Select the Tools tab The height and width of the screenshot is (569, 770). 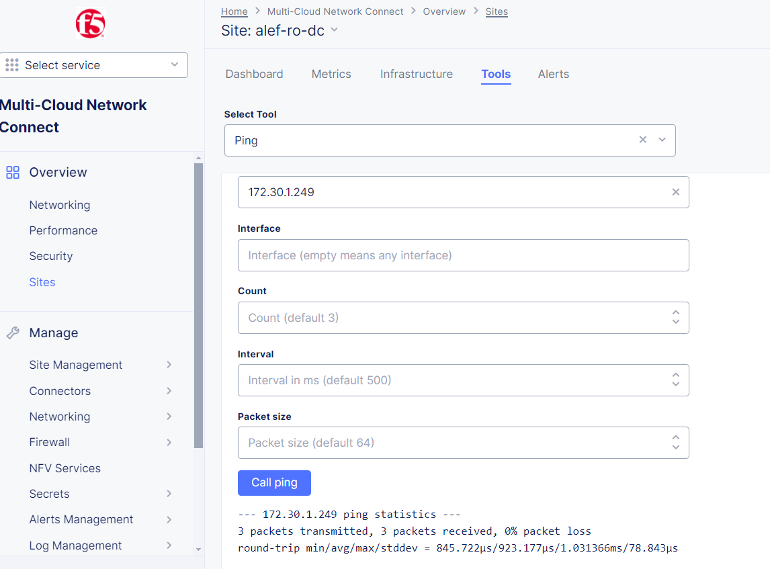[x=496, y=74]
